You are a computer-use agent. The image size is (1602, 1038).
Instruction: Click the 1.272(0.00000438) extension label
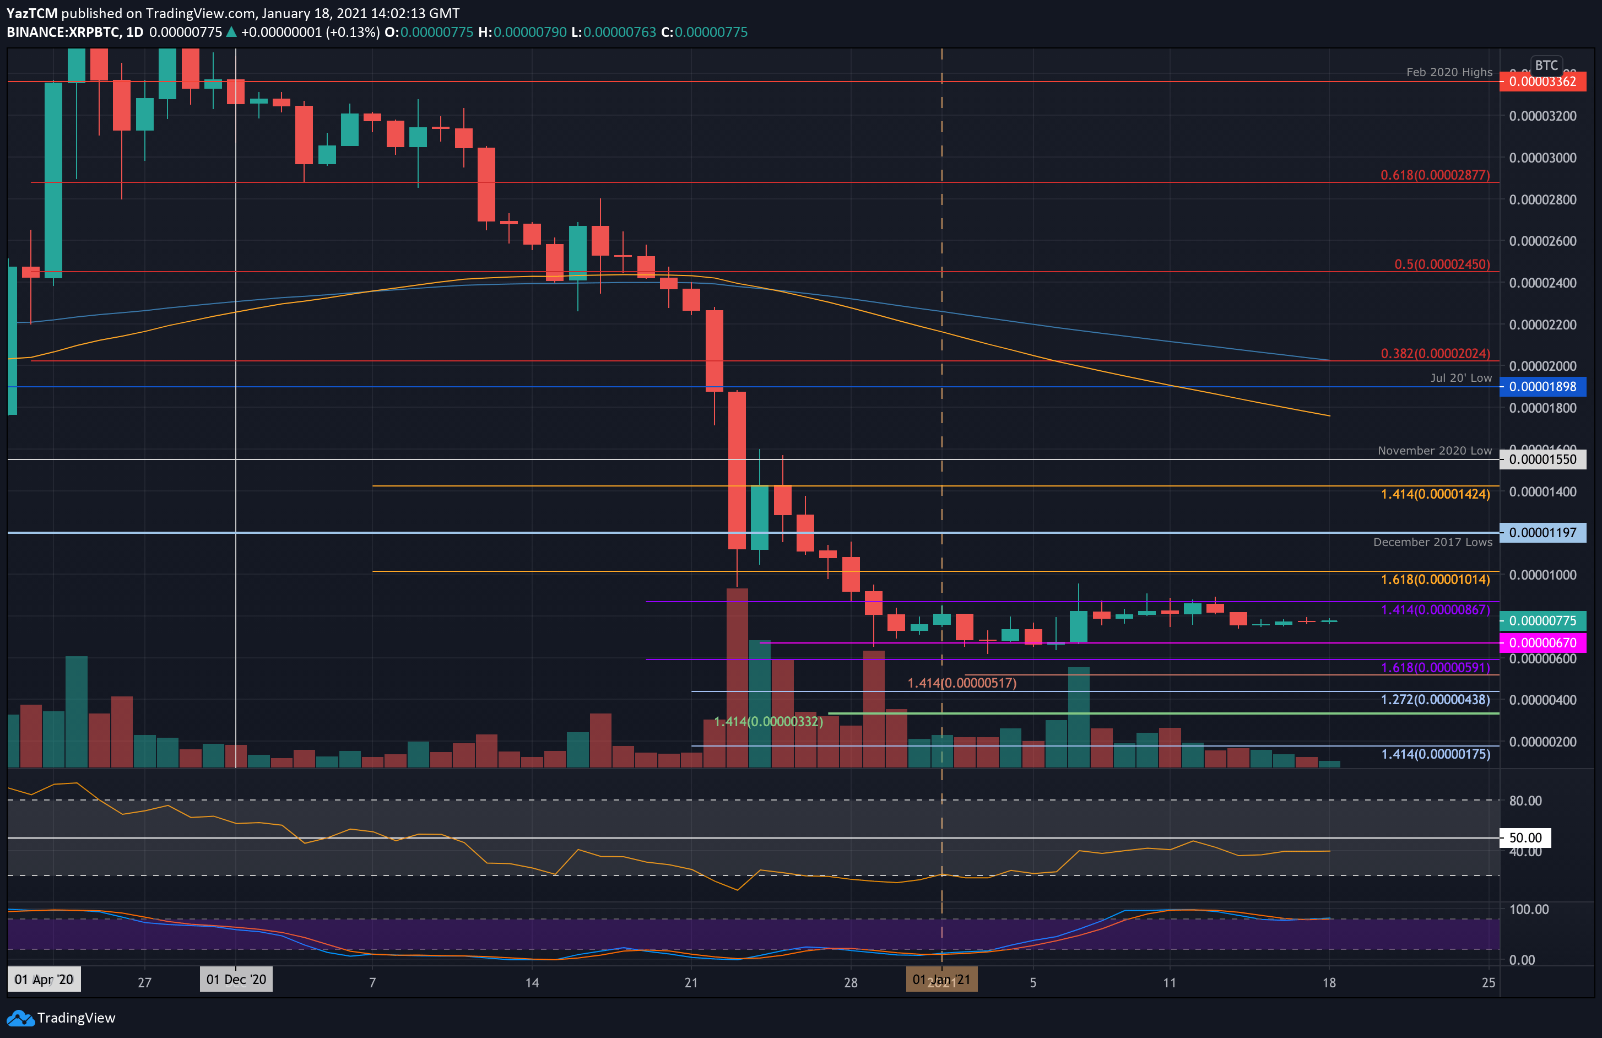click(x=1435, y=700)
